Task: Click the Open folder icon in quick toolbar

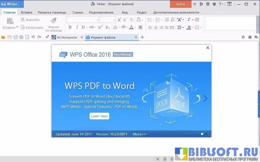Action: pyautogui.click(x=4, y=37)
